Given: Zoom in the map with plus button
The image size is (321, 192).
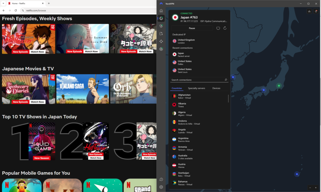Looking at the screenshot, I should tap(316, 188).
